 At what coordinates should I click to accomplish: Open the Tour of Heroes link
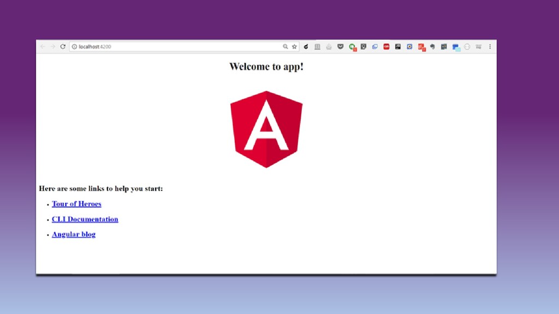point(76,204)
